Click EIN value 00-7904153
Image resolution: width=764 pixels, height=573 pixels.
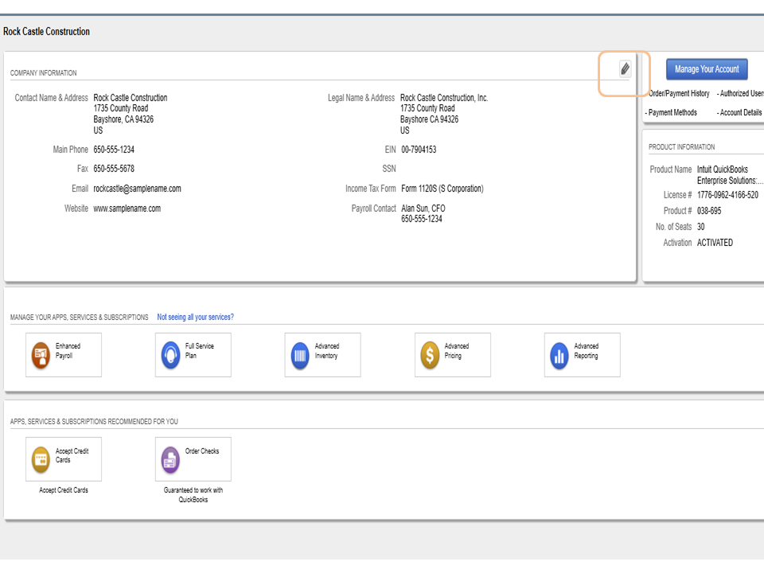(419, 150)
